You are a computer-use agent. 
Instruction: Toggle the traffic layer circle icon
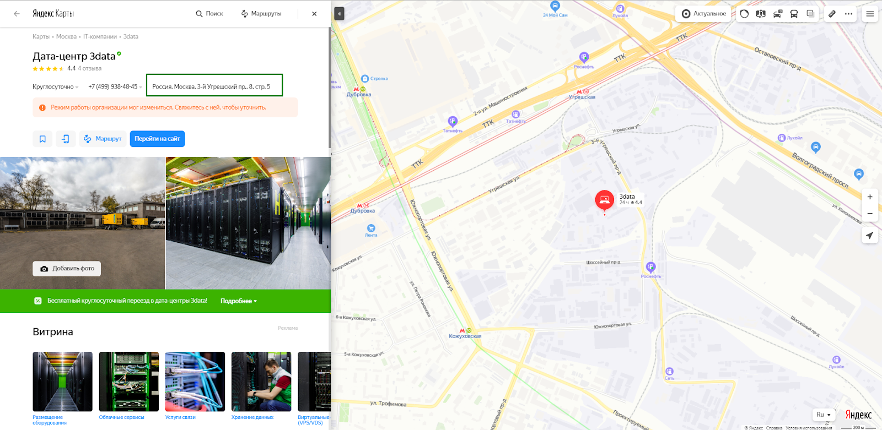tap(744, 14)
